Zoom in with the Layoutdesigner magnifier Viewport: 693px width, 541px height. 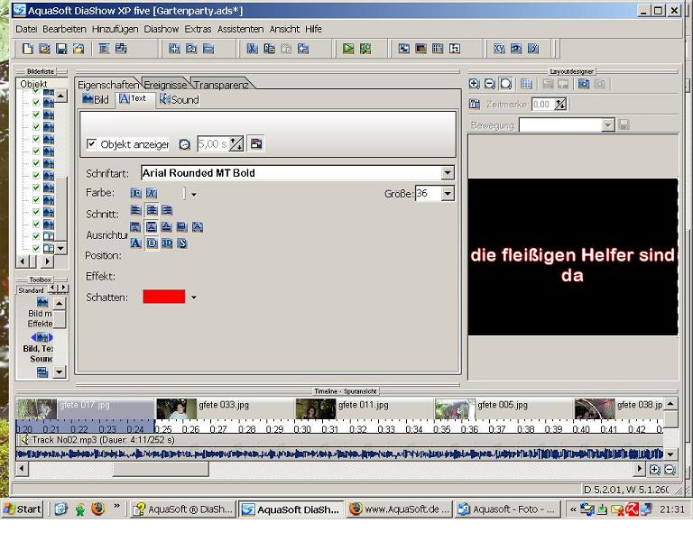[475, 84]
